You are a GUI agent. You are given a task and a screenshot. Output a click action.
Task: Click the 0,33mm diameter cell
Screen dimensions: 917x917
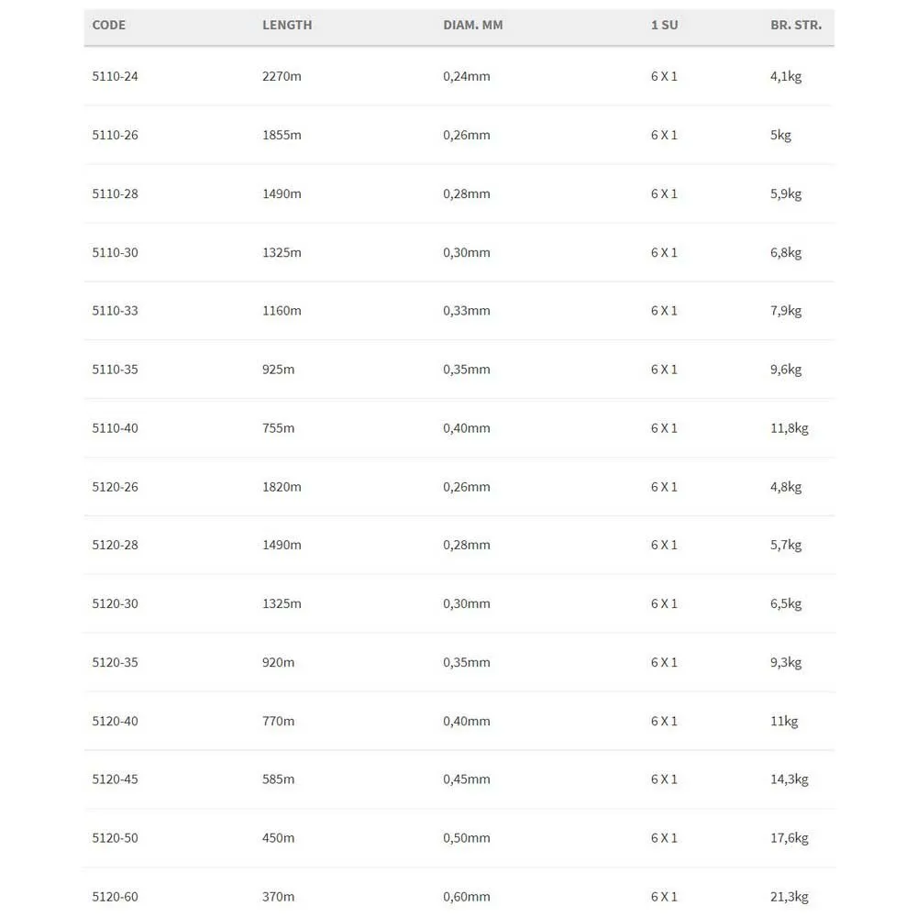point(467,311)
